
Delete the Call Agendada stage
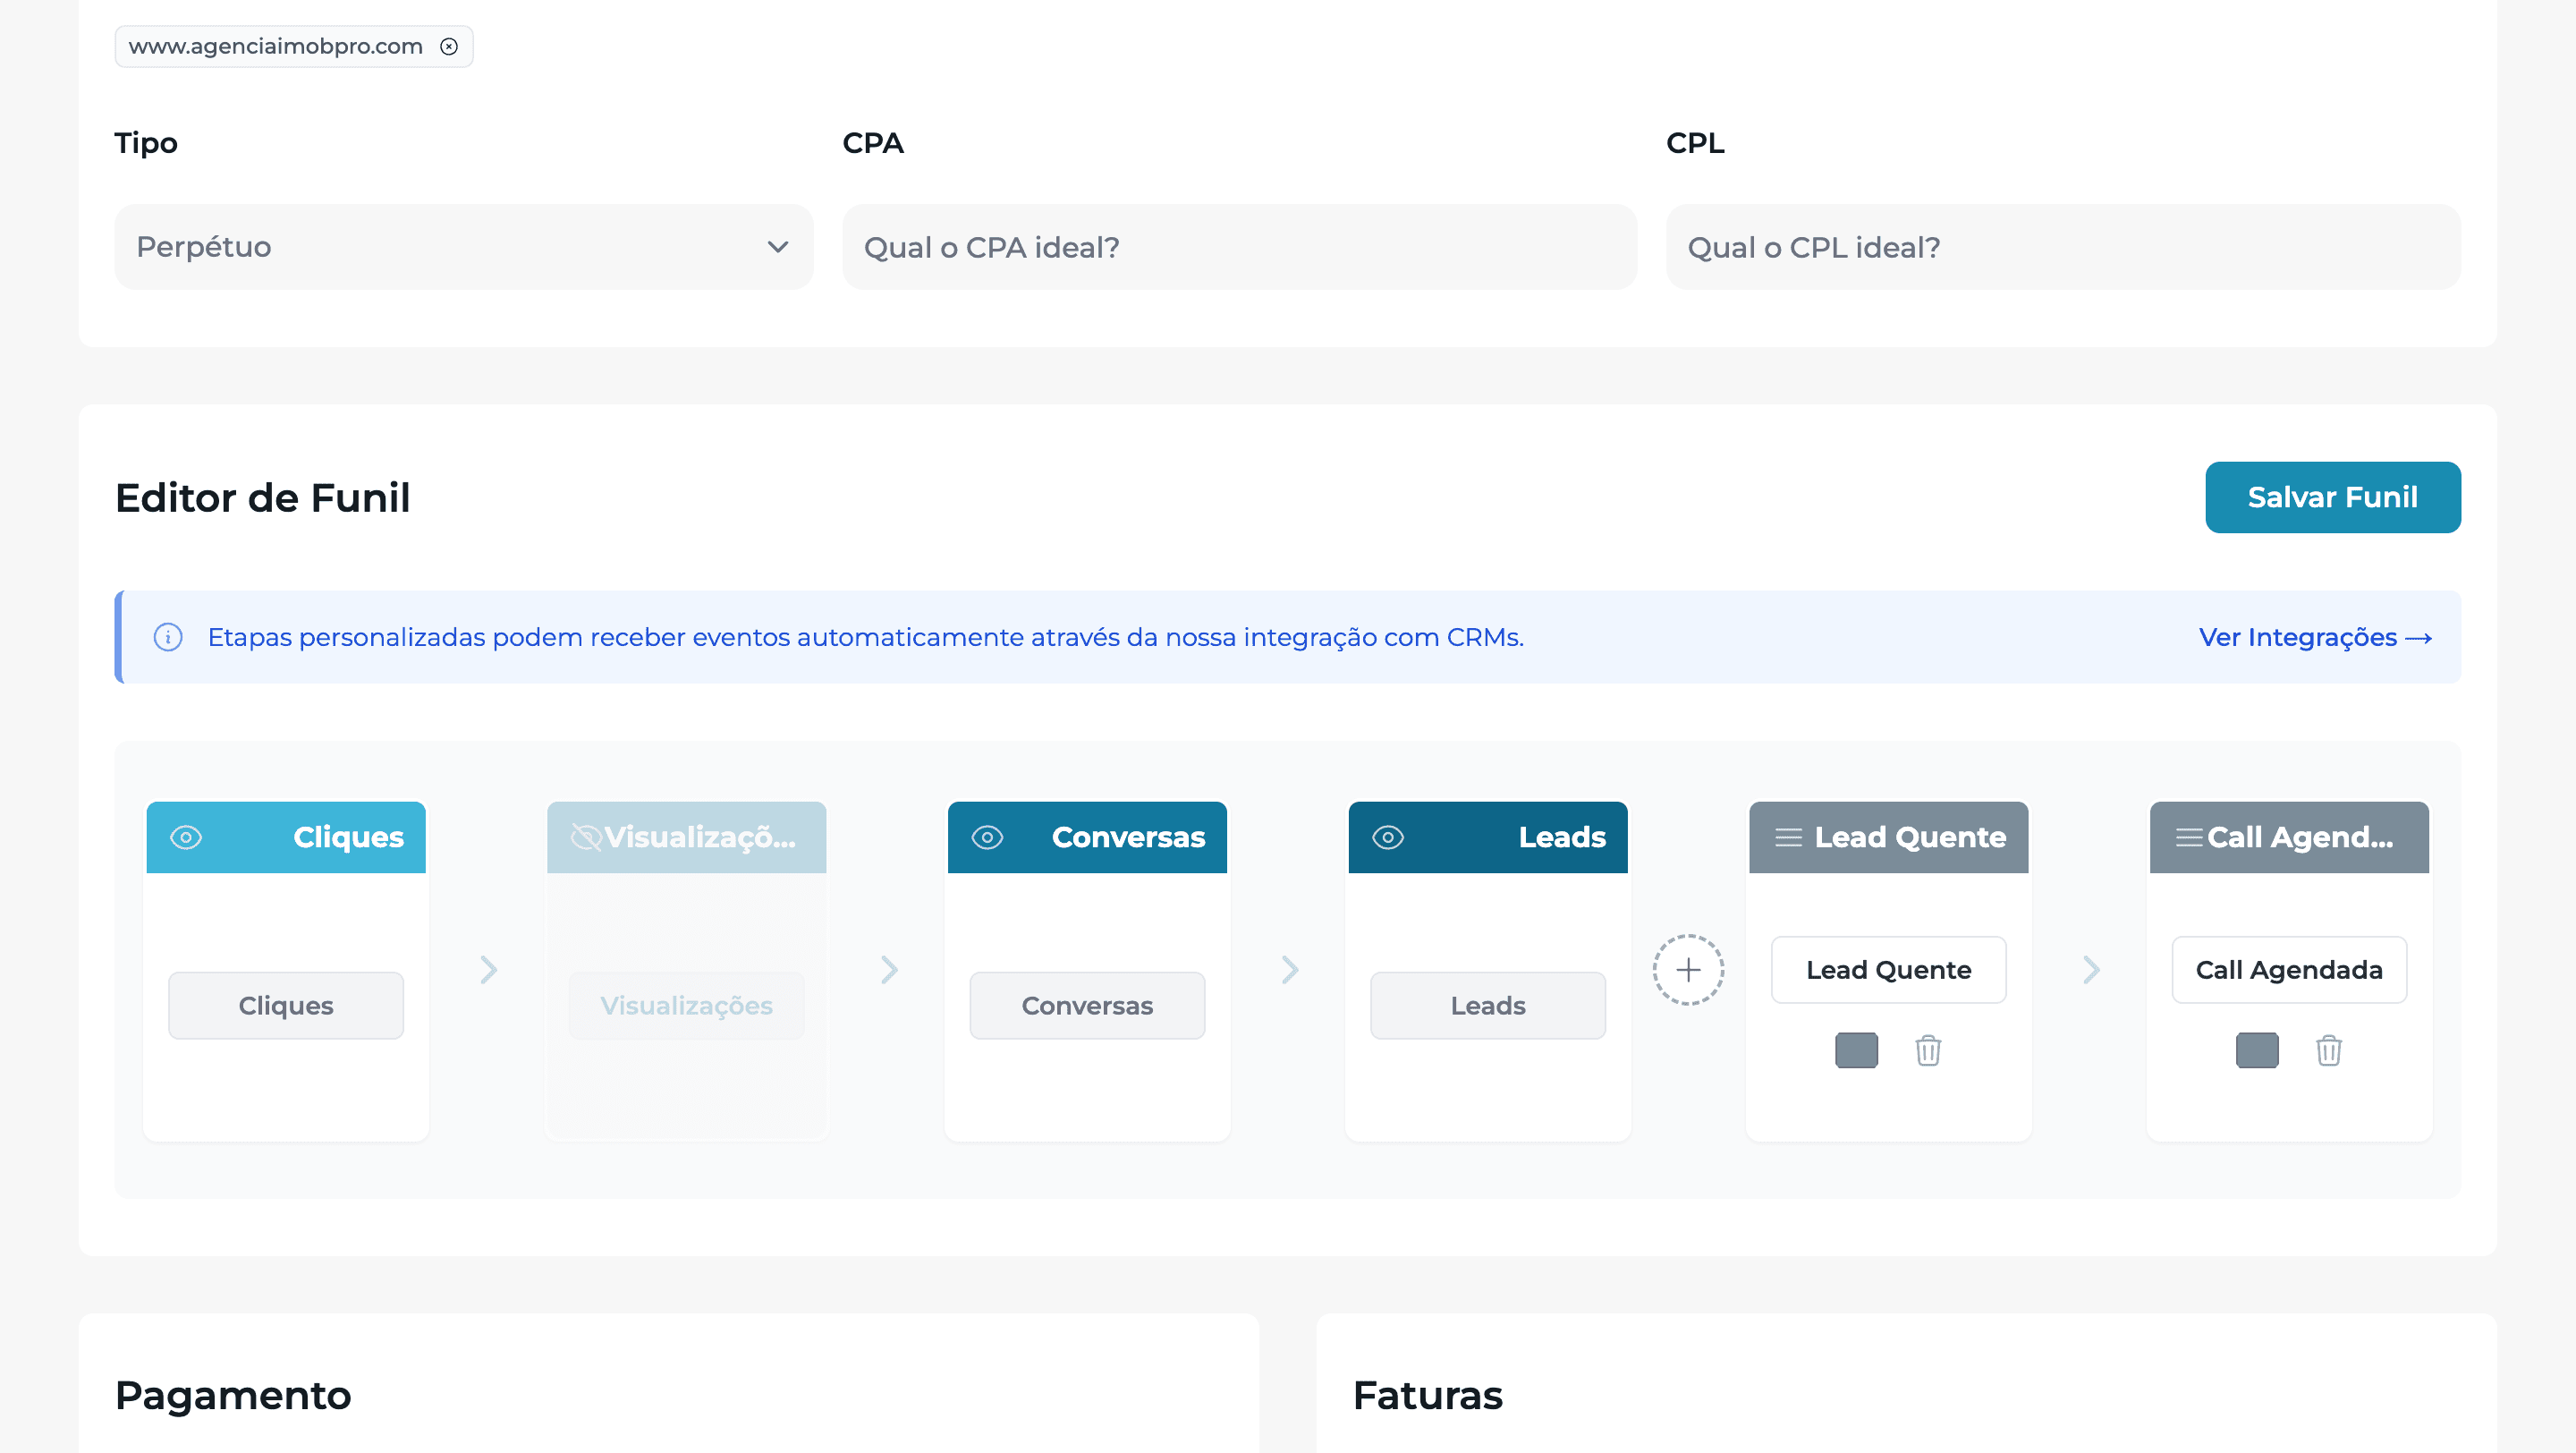2328,1050
